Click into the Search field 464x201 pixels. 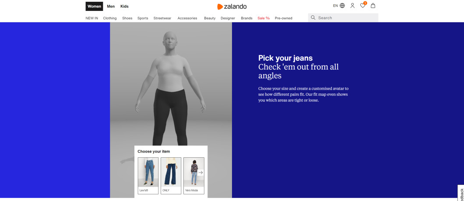click(x=343, y=18)
